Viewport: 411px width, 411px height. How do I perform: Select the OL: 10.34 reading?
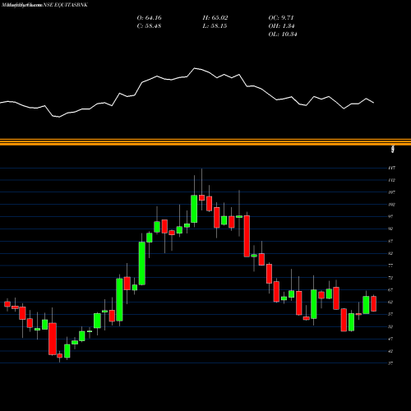click(283, 35)
